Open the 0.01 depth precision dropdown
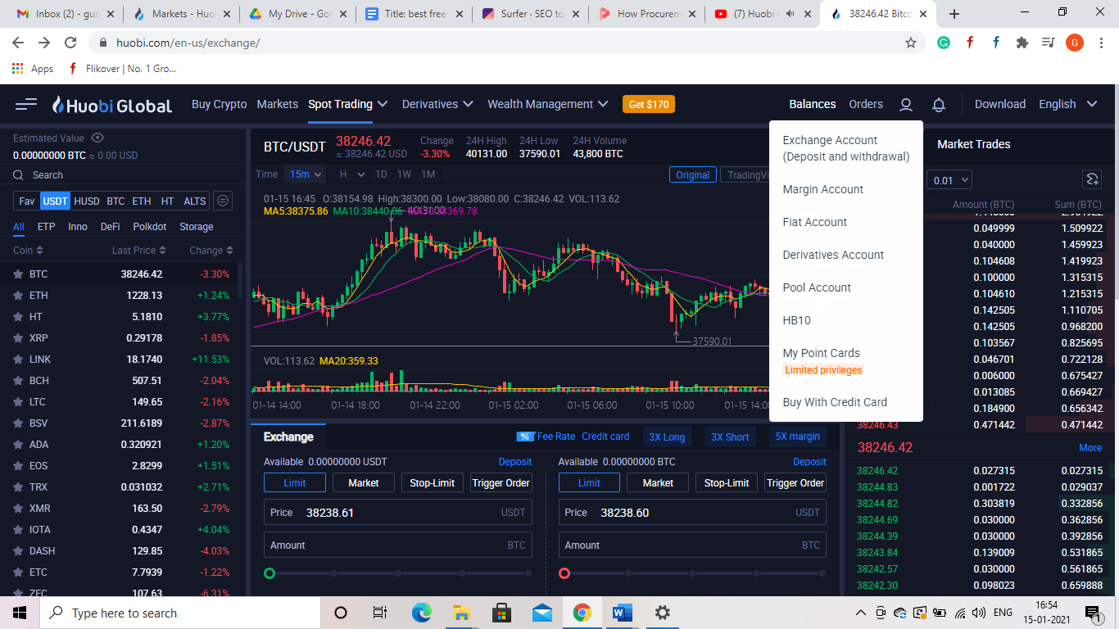 pos(950,180)
